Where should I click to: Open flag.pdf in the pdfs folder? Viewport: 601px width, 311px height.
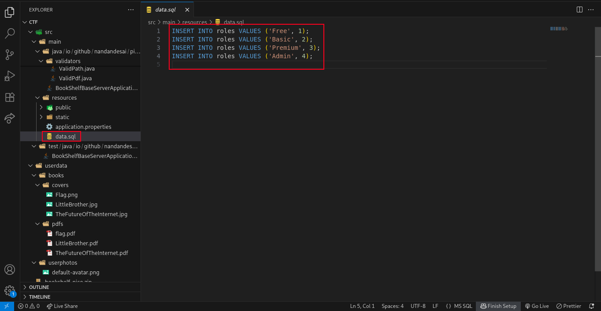coord(65,234)
